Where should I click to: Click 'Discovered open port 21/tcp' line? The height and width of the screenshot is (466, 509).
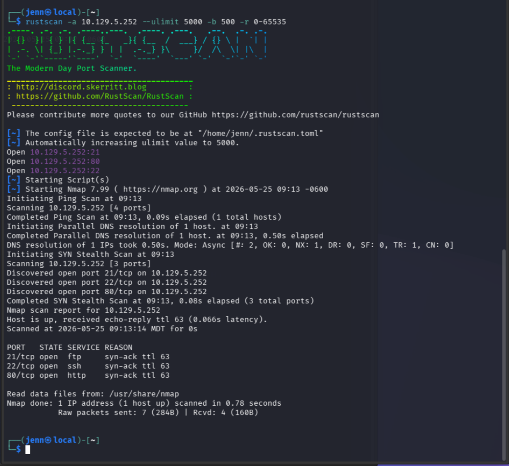point(107,273)
